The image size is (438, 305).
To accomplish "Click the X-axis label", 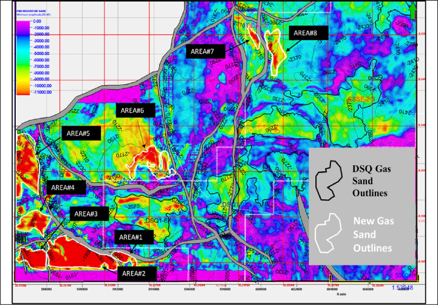I will (x=341, y=294).
